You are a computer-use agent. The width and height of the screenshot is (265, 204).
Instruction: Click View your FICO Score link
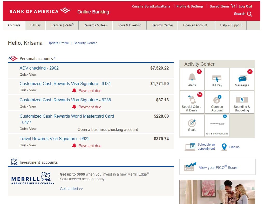pyautogui.click(x=218, y=168)
